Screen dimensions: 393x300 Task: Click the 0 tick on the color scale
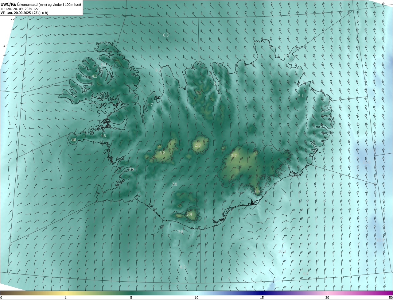(x=1, y=298)
